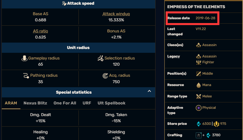Screen dimensions: 243x140
Task: Click the Middle position icon
Action: [x=199, y=73]
